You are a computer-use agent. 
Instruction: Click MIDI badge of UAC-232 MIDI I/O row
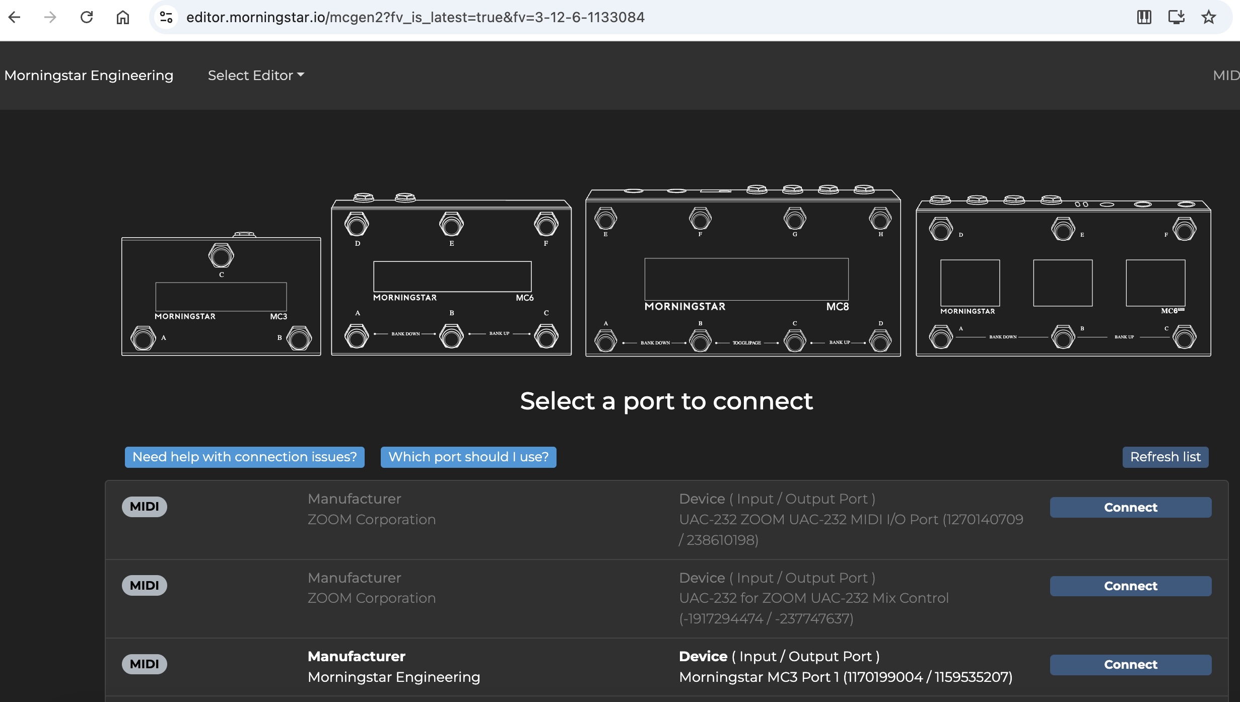pyautogui.click(x=145, y=507)
